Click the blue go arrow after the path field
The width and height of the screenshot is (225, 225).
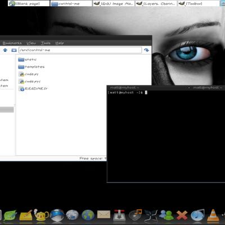[x=146, y=50]
